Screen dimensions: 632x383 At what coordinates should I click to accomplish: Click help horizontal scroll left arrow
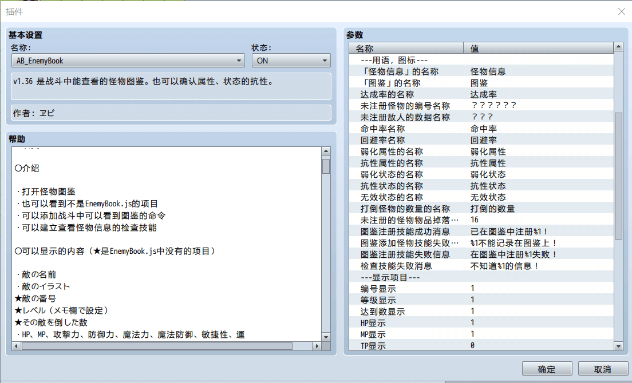tap(16, 346)
